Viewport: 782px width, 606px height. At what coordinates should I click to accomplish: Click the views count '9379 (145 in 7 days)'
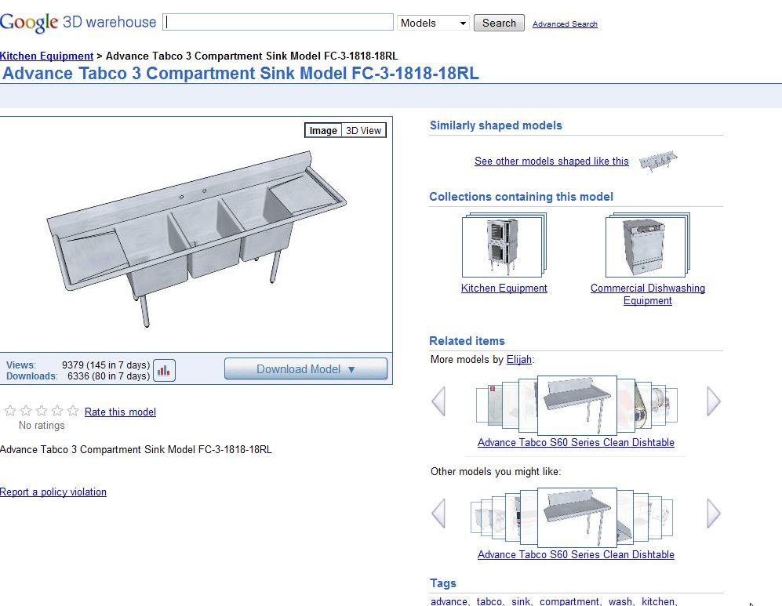[106, 365]
